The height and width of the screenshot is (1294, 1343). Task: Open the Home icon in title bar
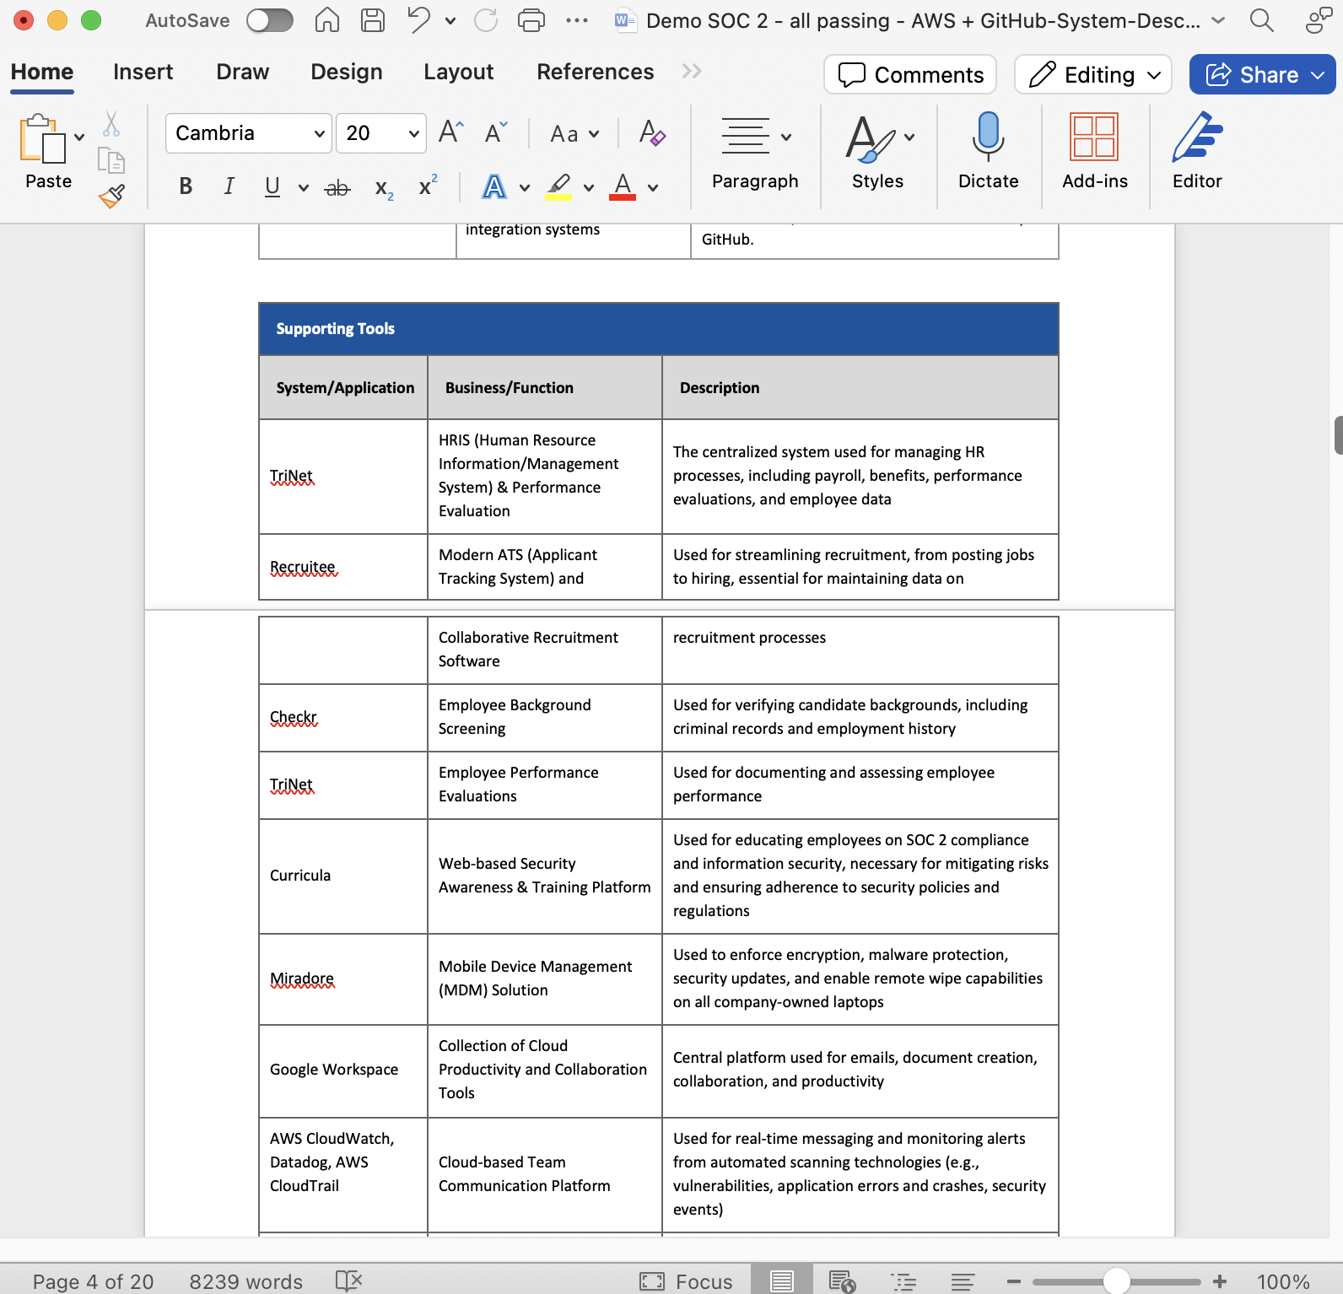(x=327, y=19)
